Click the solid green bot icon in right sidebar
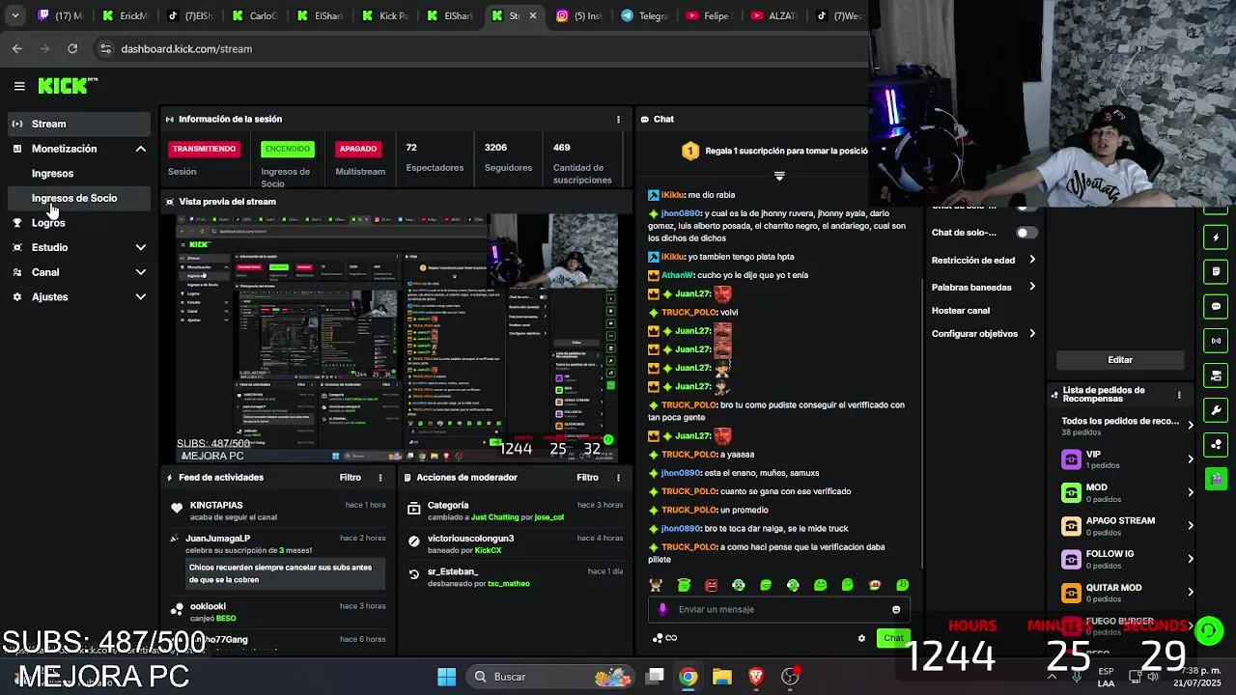1236x695 pixels. click(1216, 478)
